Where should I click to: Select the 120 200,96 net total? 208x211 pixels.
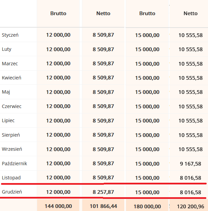click(x=189, y=206)
